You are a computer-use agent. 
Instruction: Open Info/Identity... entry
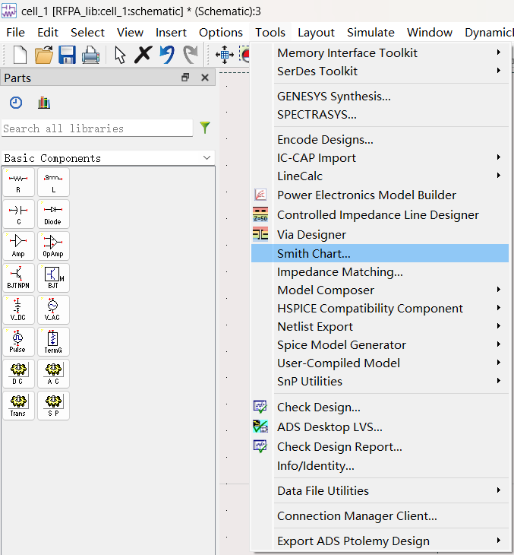tap(380, 466)
